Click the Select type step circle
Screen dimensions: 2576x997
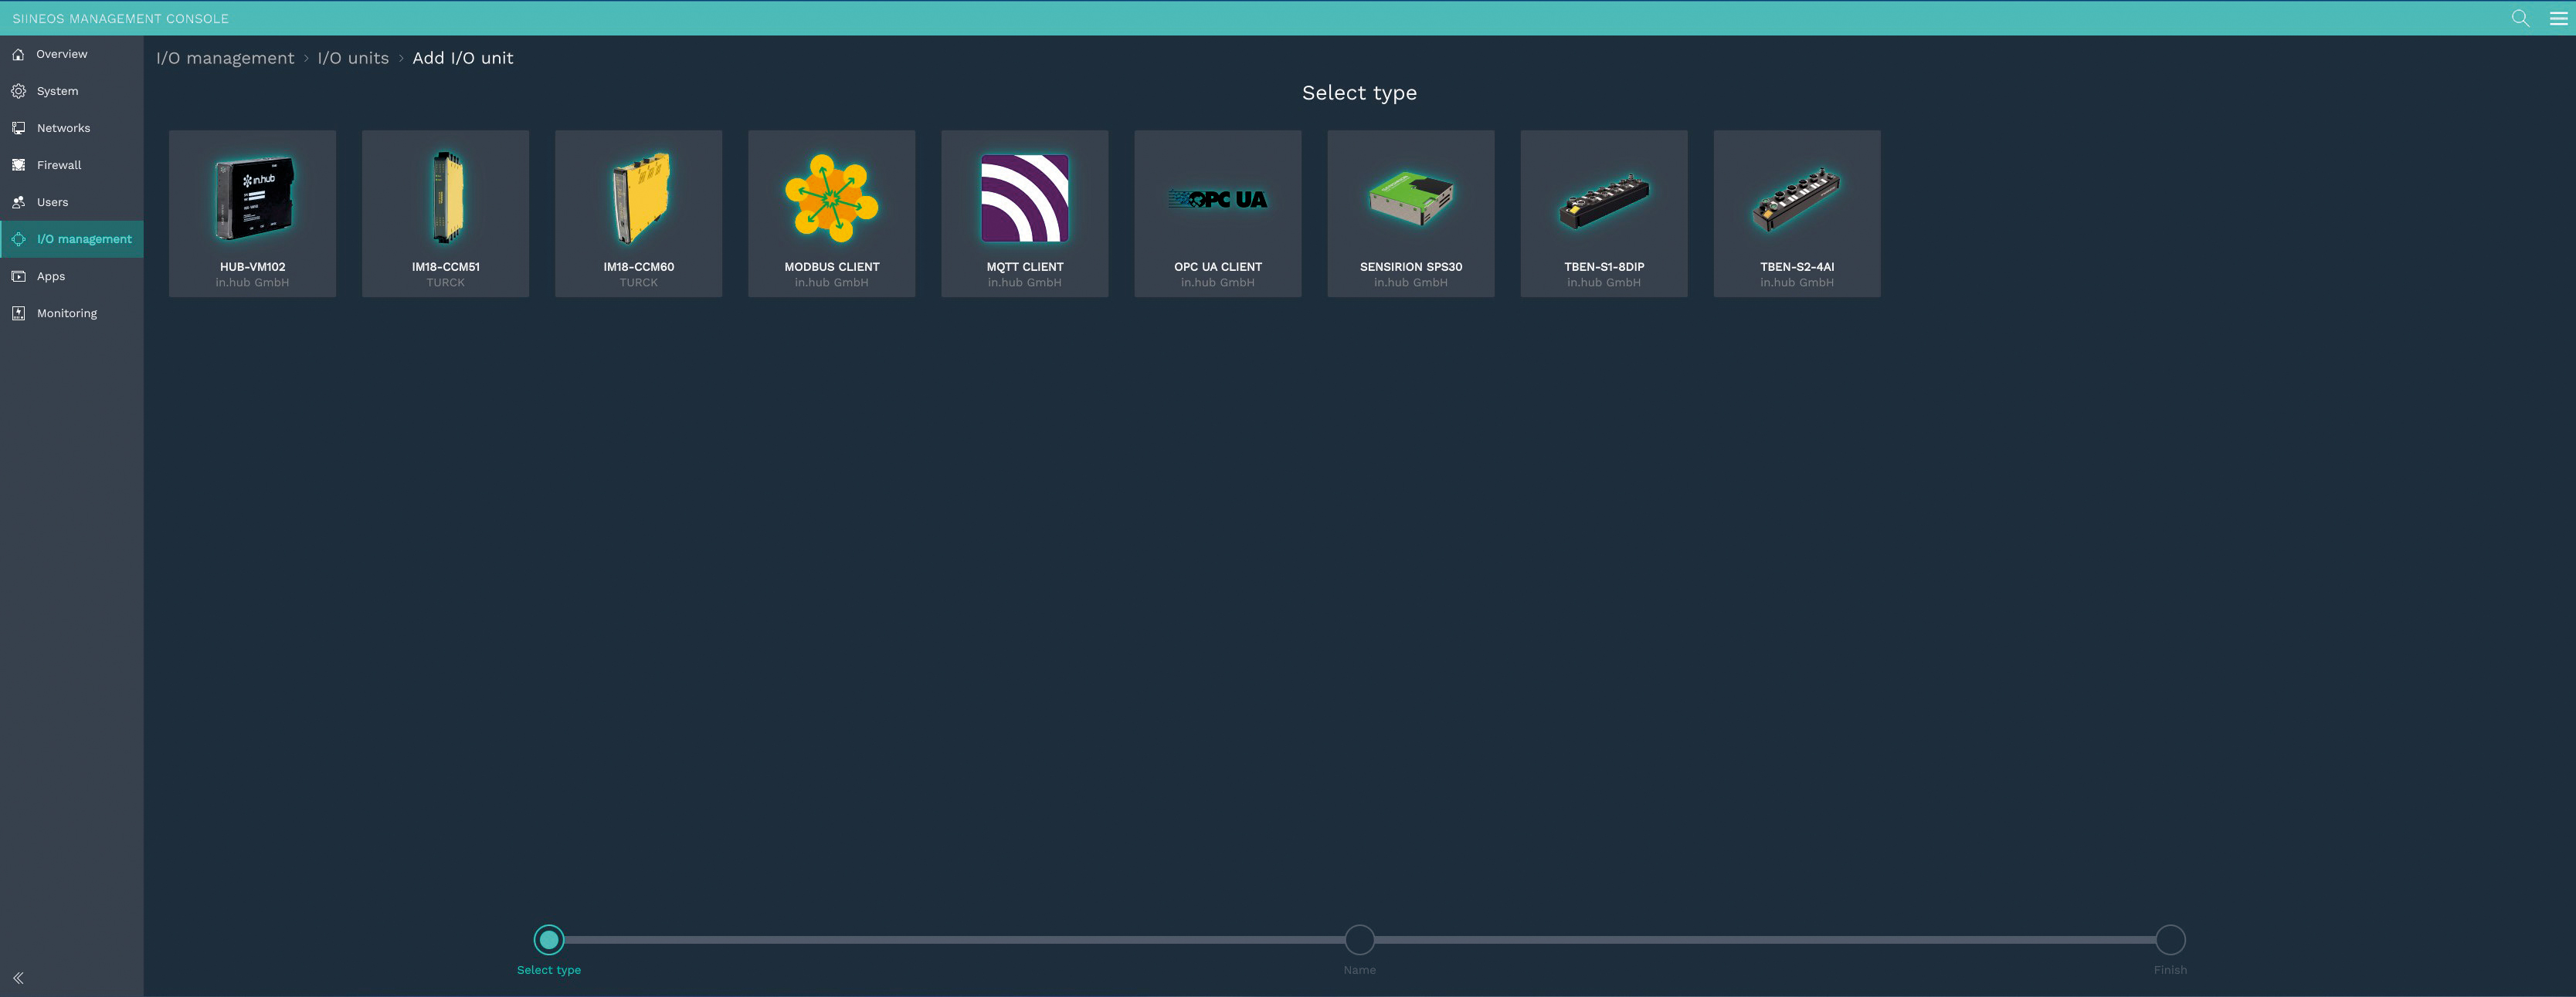[549, 939]
